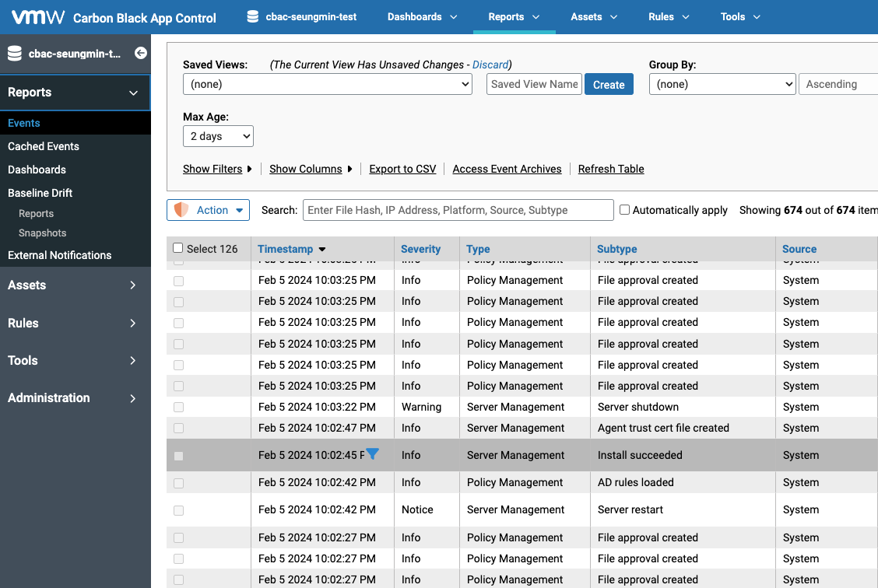Expand the Administration sidebar section
This screenshot has width=878, height=588.
pos(75,397)
